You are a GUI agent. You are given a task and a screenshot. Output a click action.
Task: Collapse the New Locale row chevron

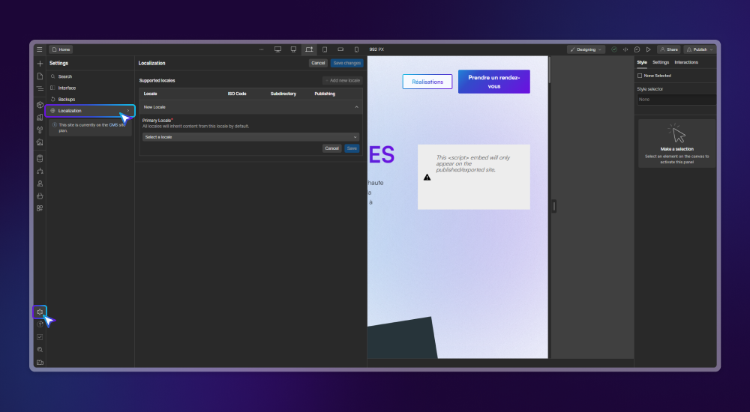tap(356, 107)
